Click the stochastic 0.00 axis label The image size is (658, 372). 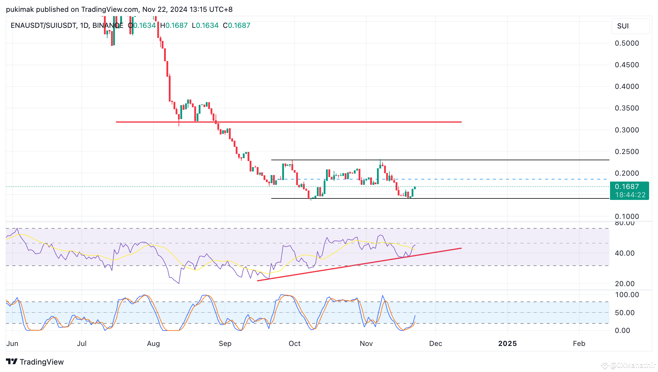(622, 331)
